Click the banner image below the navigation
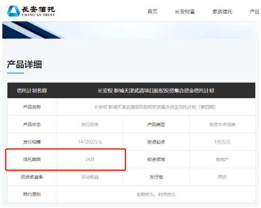 click(130, 30)
